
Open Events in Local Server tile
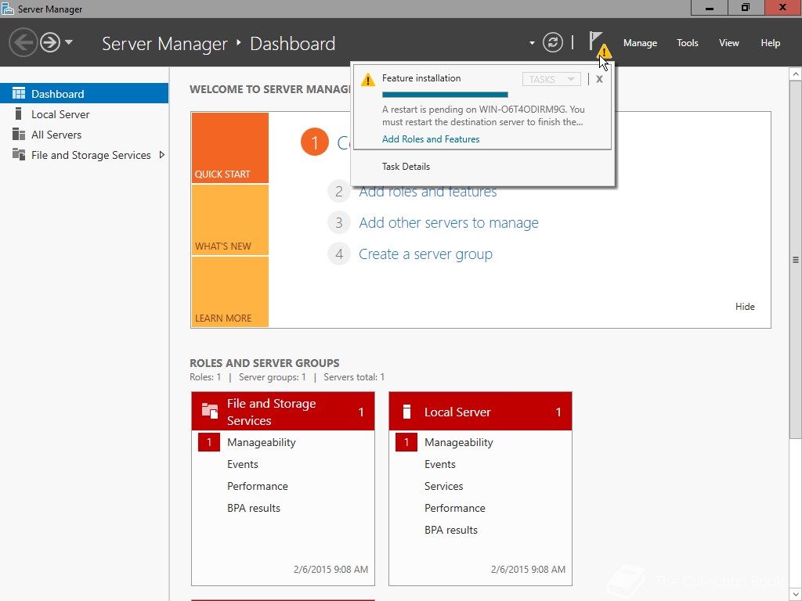click(x=440, y=465)
